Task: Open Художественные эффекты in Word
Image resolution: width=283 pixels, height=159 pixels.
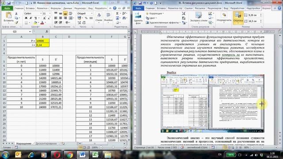Action: (x=163, y=23)
